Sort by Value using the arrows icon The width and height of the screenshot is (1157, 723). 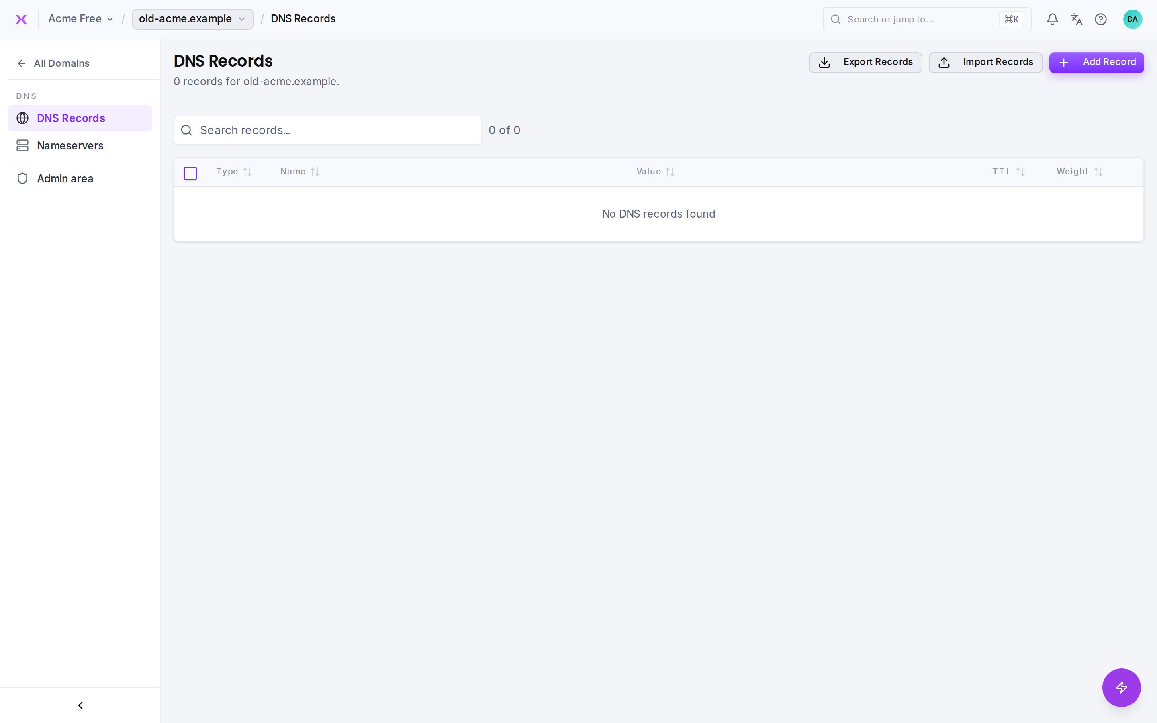(670, 172)
